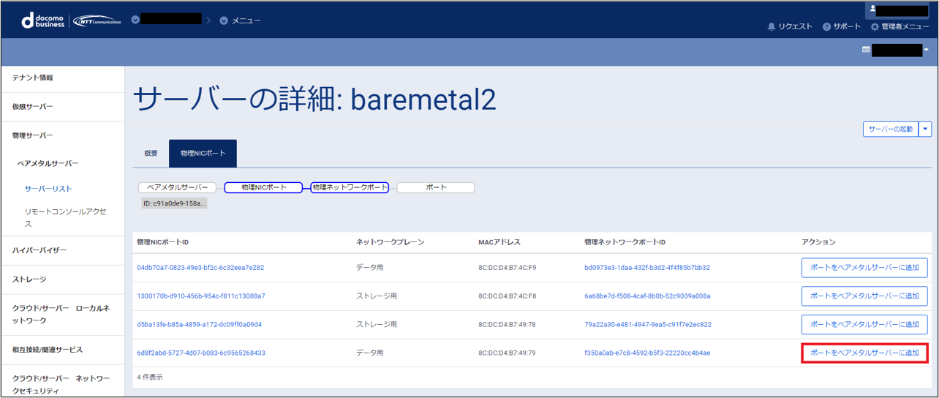Switch to the 概要 tab
This screenshot has width=939, height=398.
[151, 154]
